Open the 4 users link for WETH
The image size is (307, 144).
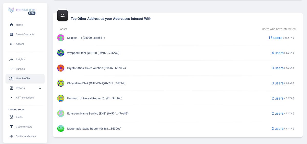click(278, 53)
